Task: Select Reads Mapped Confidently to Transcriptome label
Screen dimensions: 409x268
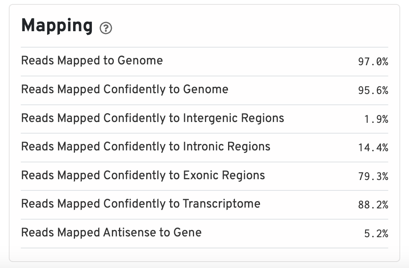Action: tap(141, 204)
